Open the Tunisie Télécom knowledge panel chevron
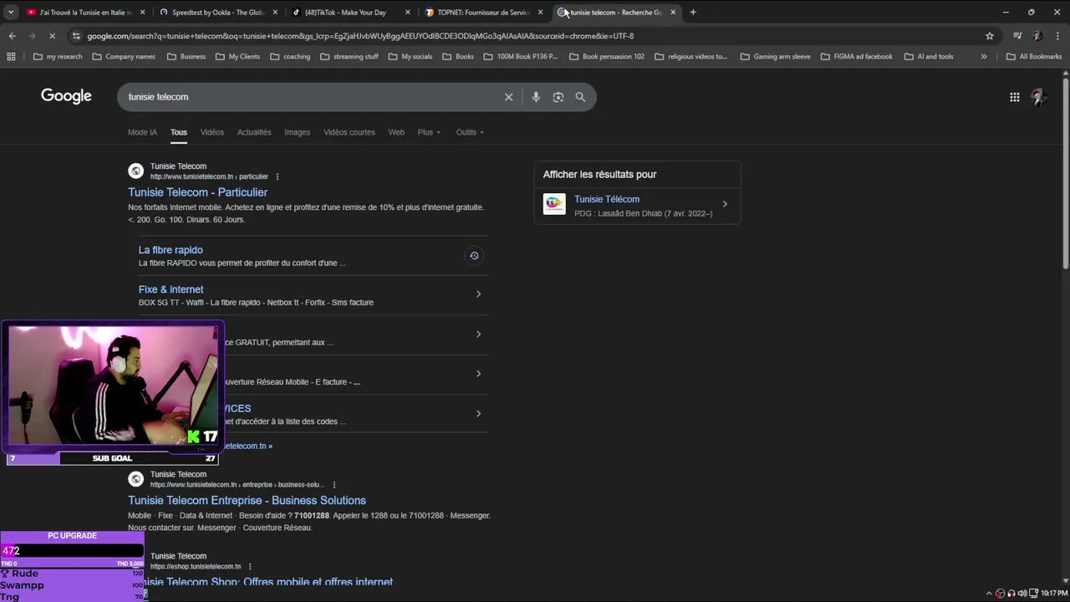 click(x=725, y=204)
